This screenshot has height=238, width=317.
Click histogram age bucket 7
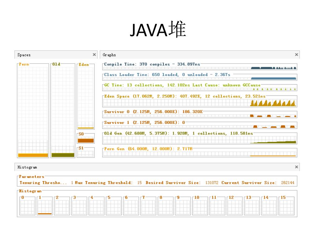click(148, 206)
